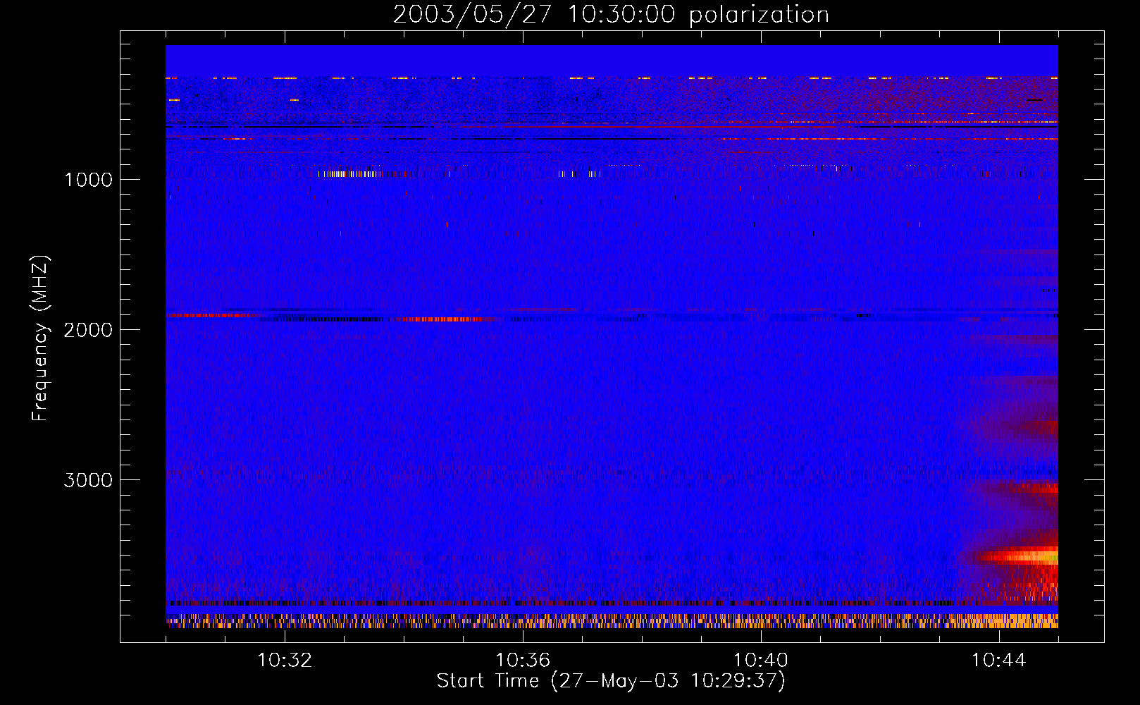Click the 10:36 time tick label

523,661
